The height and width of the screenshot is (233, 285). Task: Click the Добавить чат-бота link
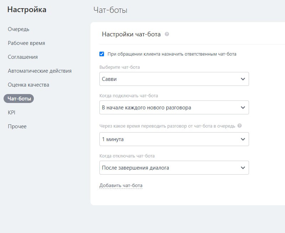pyautogui.click(x=121, y=186)
